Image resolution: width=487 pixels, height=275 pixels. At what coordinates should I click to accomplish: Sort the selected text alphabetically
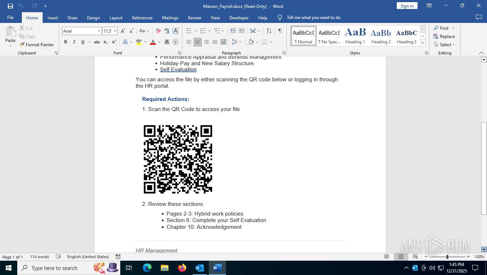point(269,31)
